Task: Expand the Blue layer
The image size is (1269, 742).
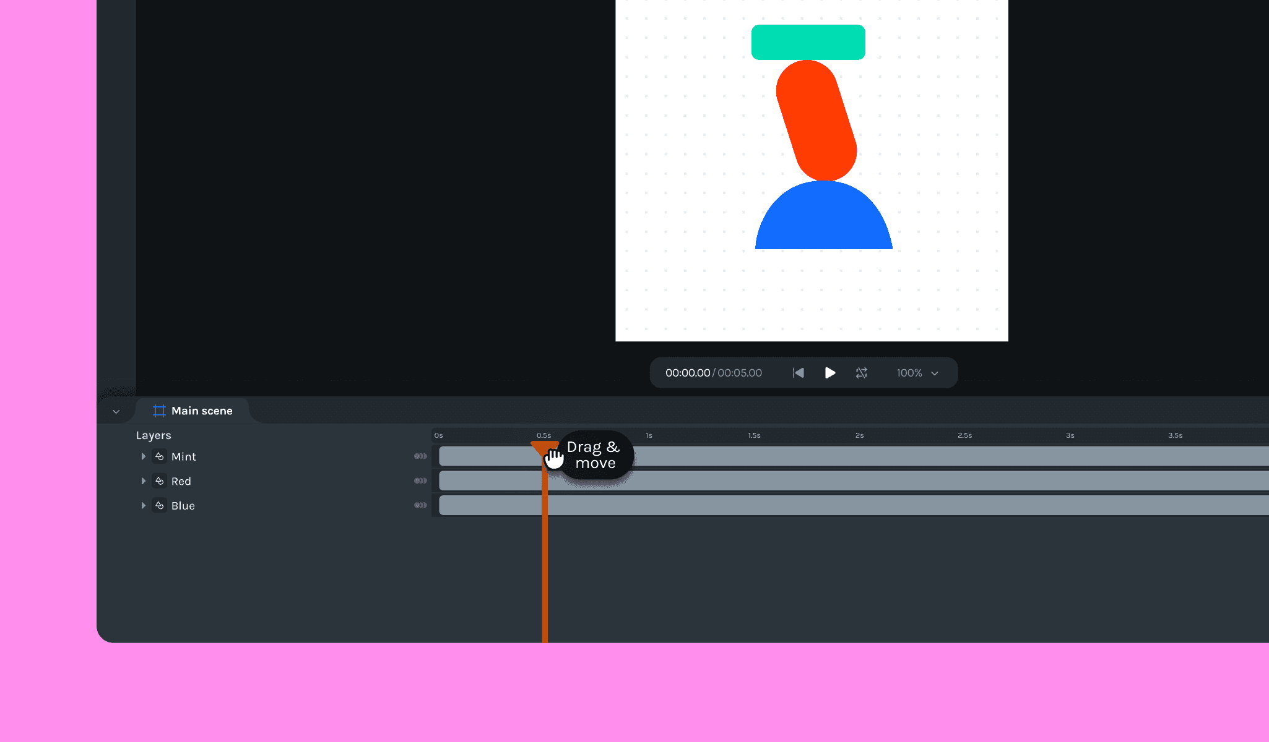Action: point(143,505)
